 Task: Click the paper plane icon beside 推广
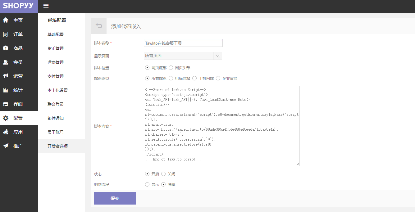pos(6,146)
